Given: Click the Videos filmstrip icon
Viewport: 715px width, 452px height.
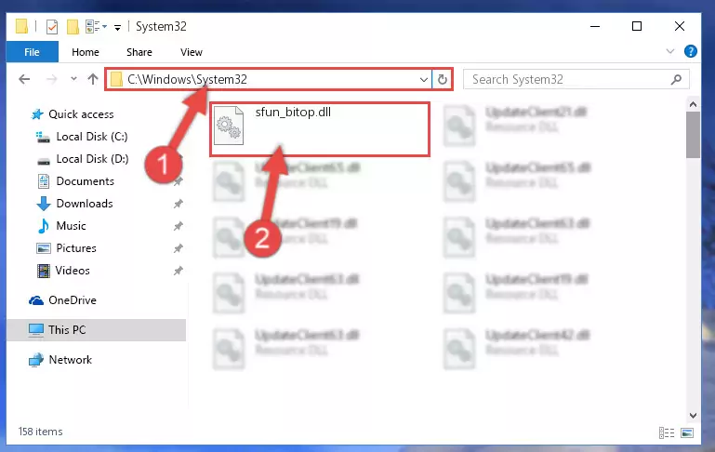Looking at the screenshot, I should pos(44,271).
